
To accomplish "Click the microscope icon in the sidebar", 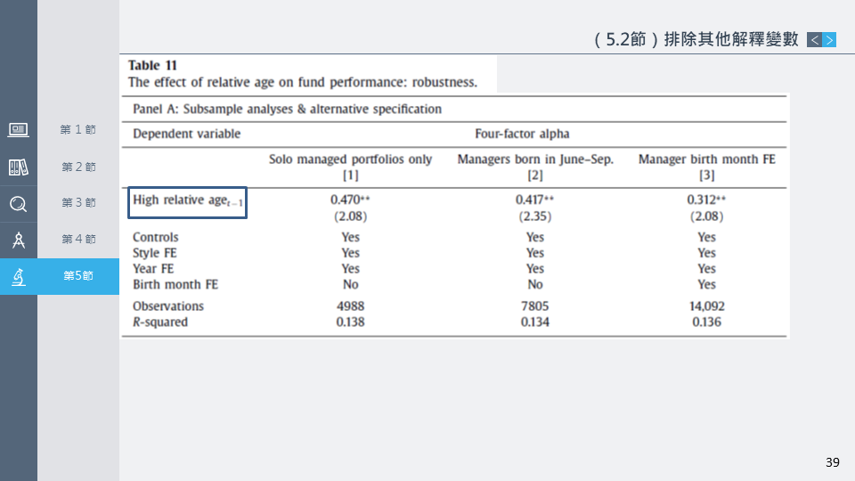I will pos(18,276).
